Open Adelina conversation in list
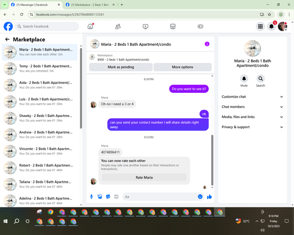 point(39,200)
